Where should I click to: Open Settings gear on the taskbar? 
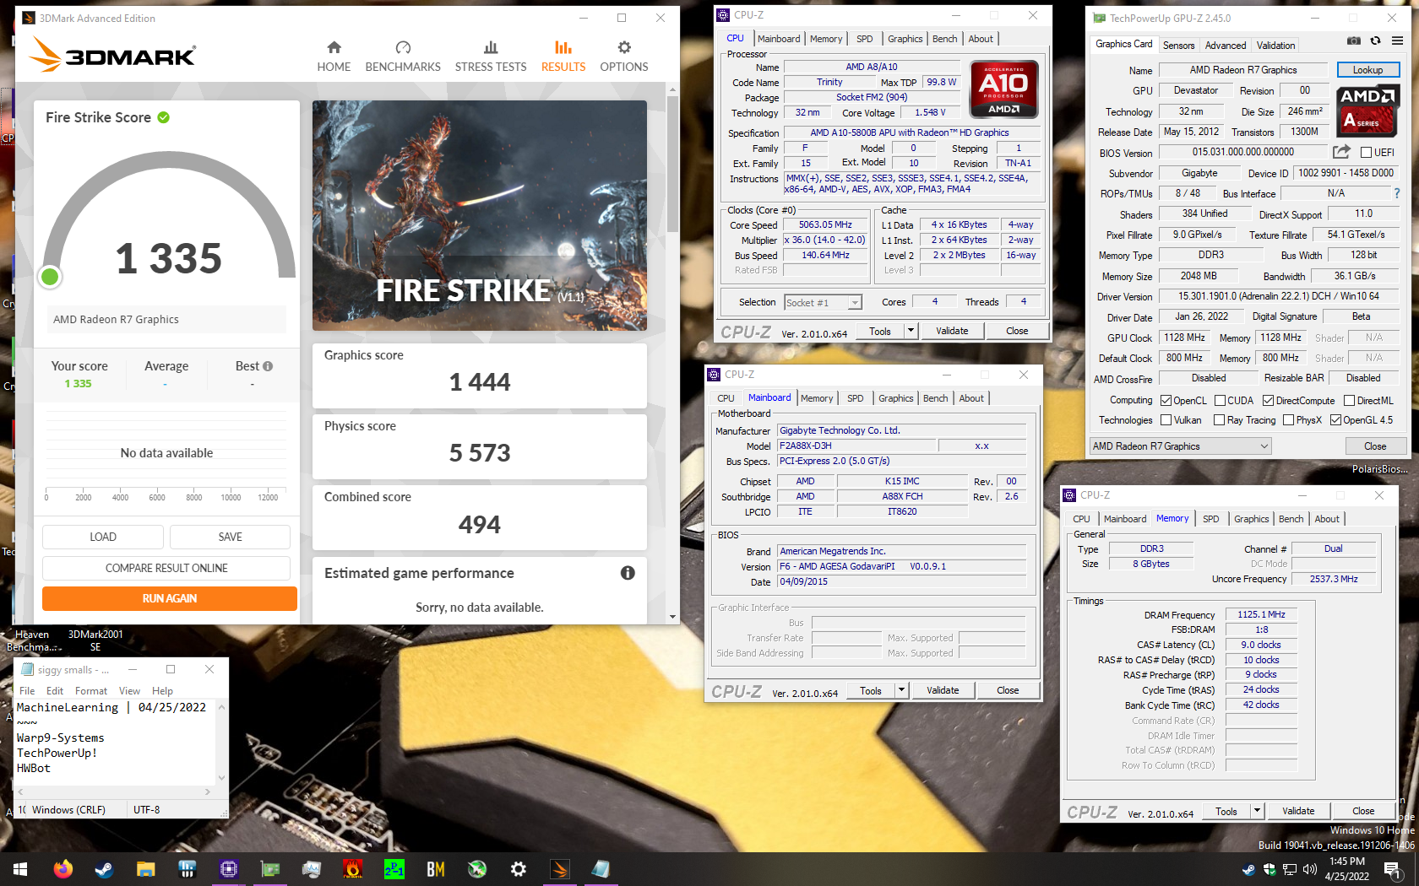[x=519, y=869]
